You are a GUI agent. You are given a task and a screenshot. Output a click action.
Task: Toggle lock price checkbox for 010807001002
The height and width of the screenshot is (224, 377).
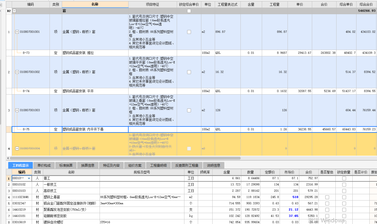click(189, 72)
